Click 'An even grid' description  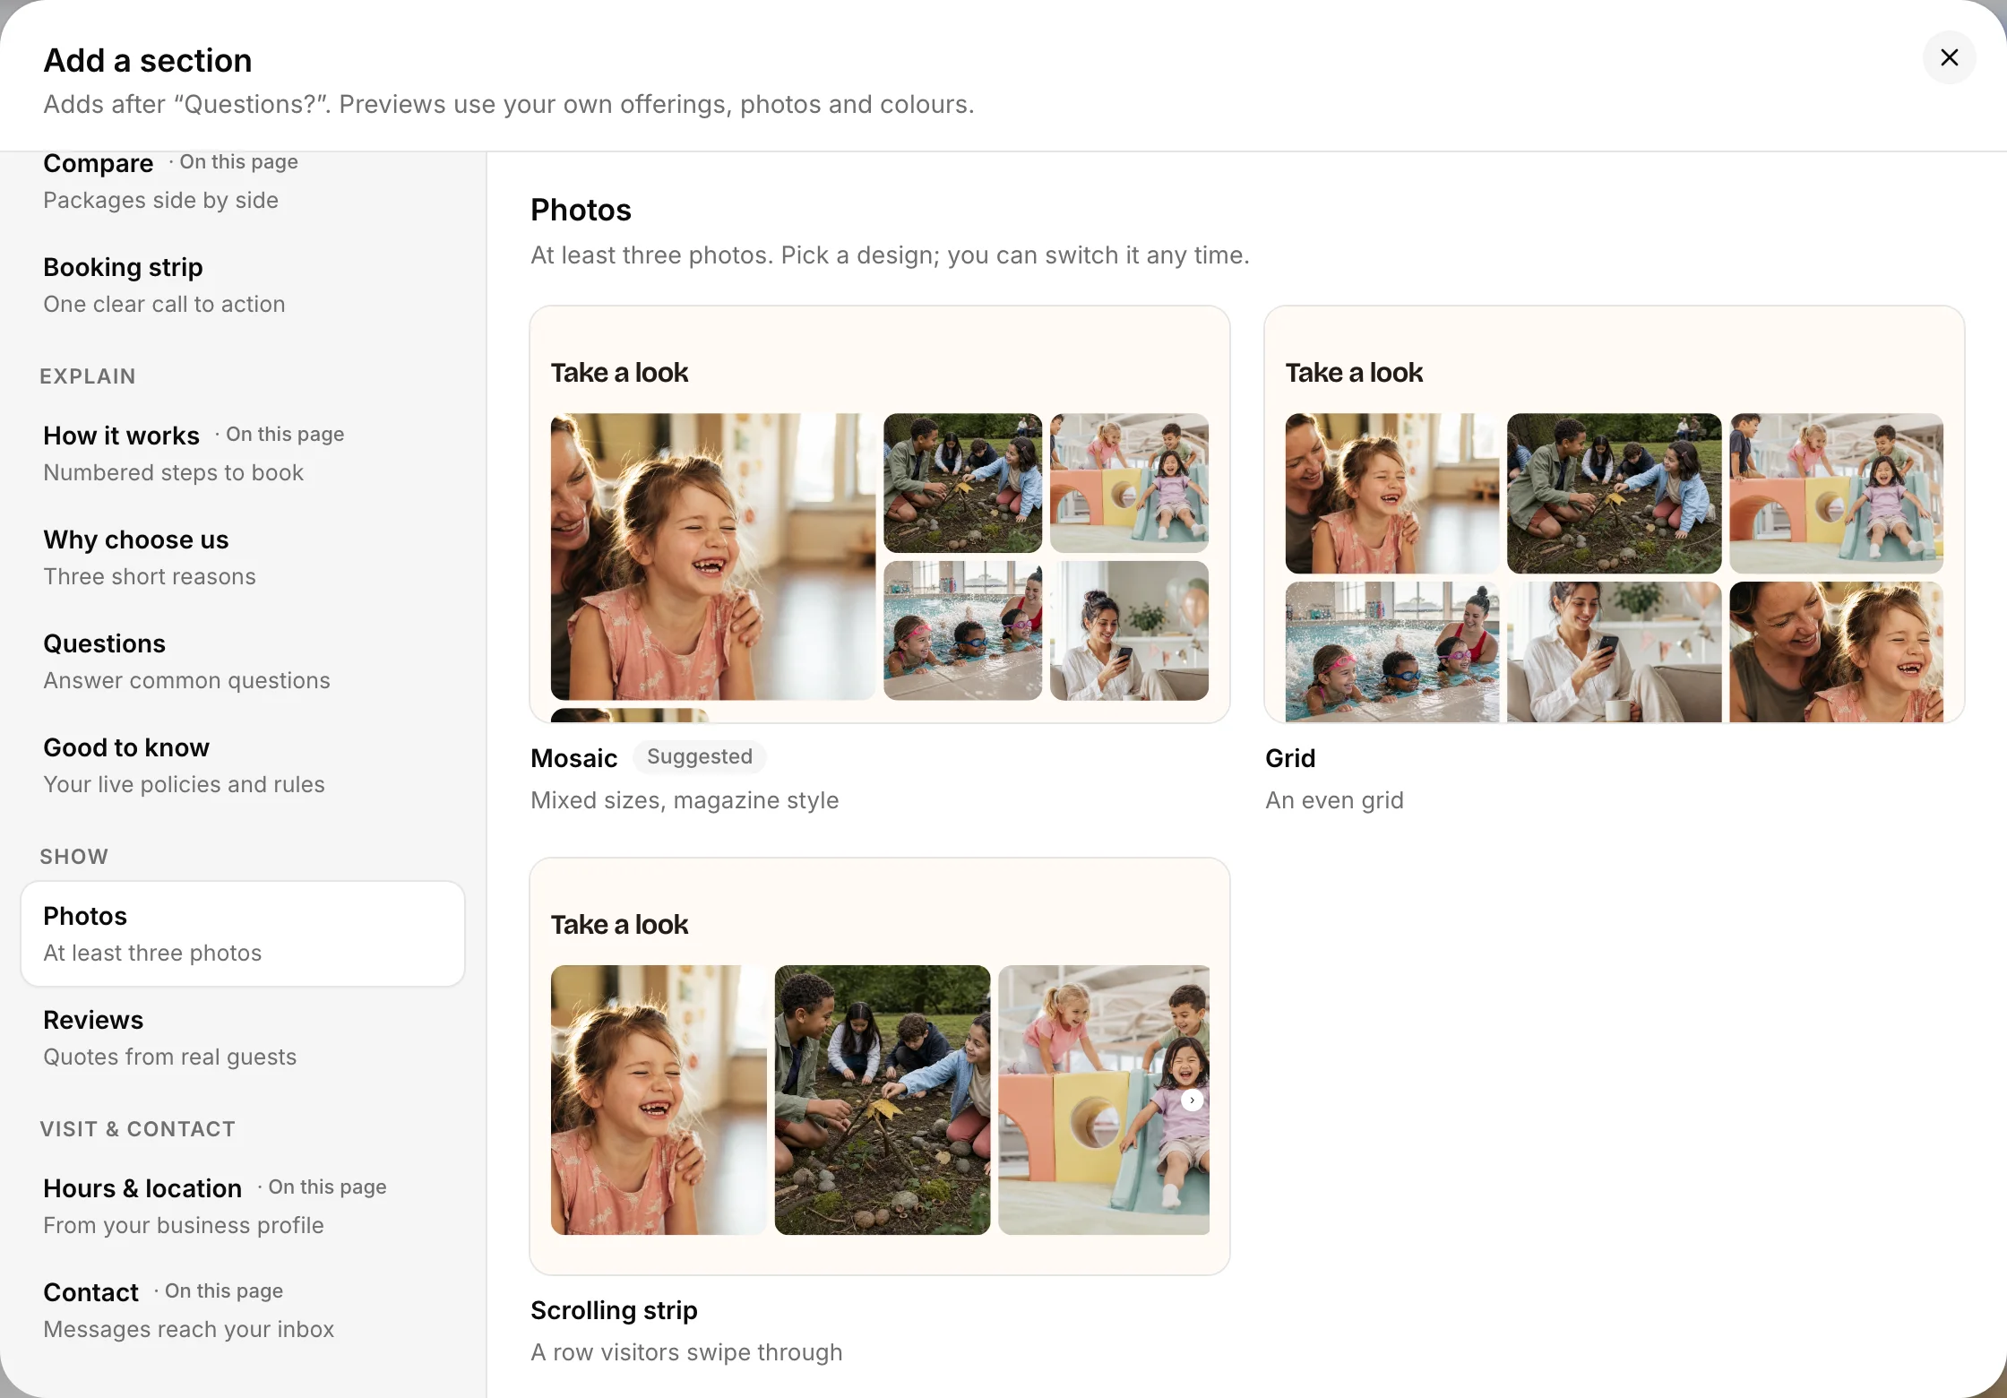[1334, 800]
